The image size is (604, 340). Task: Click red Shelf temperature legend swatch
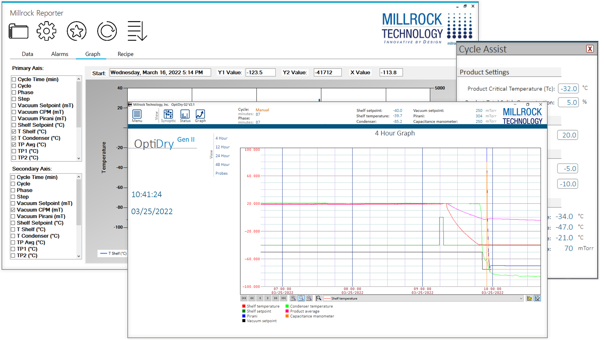(x=244, y=306)
